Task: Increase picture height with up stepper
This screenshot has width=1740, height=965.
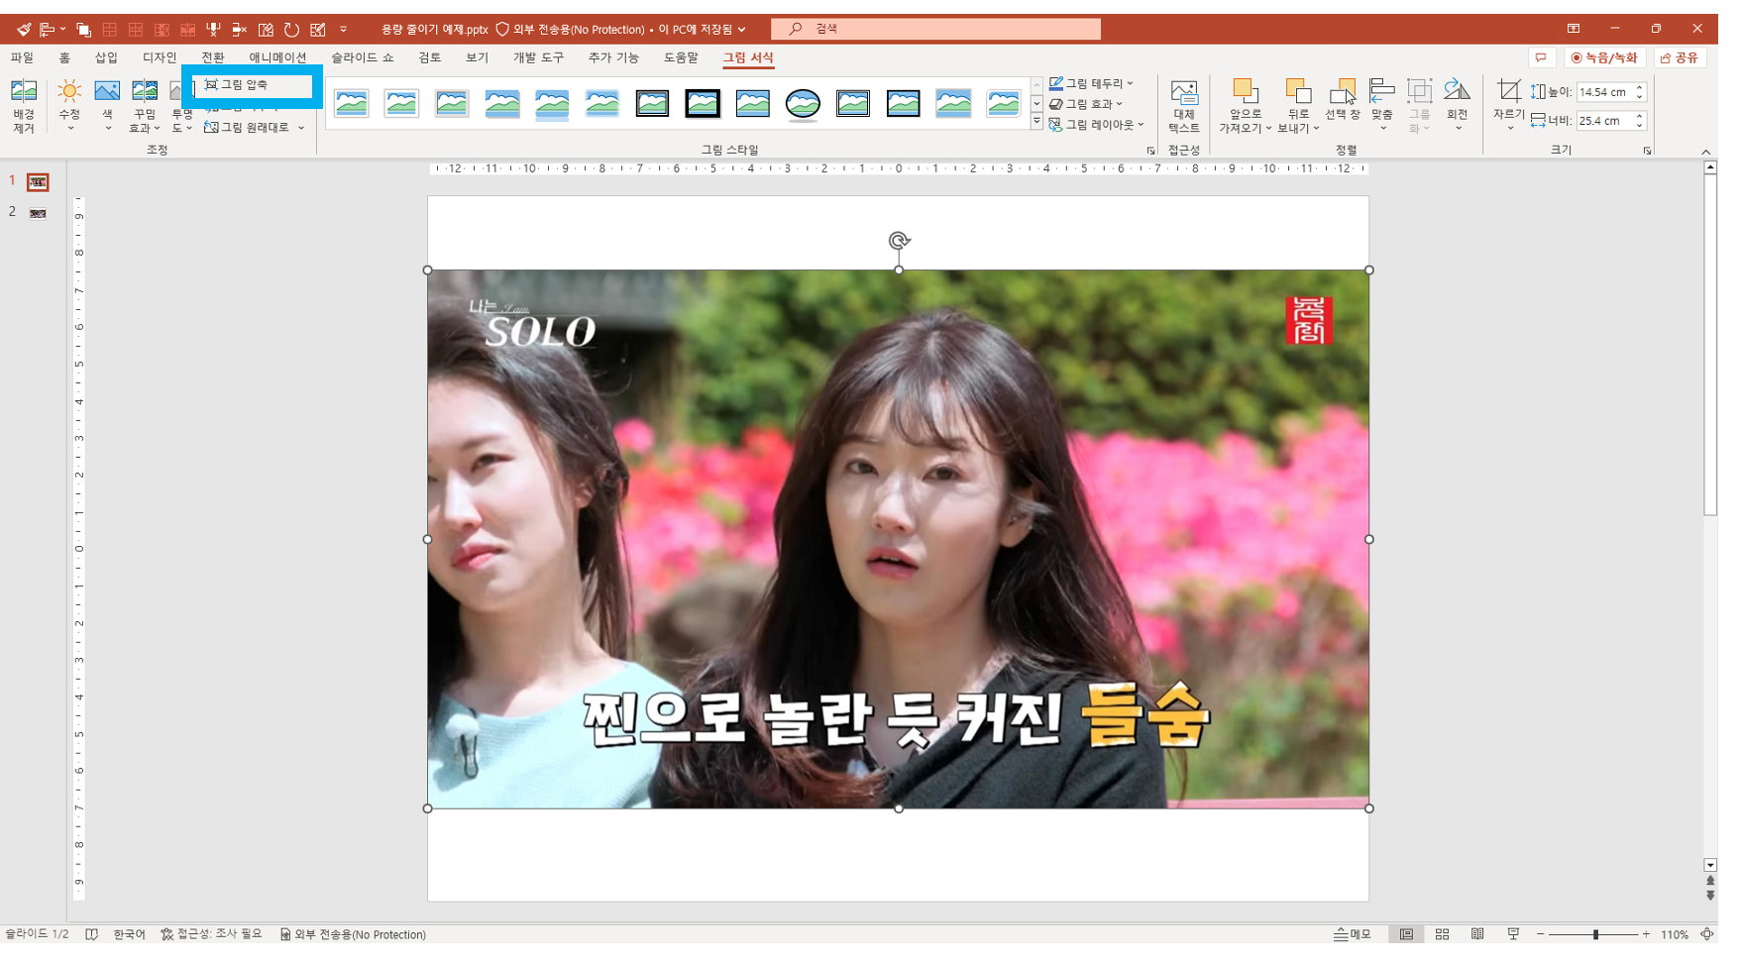Action: tap(1640, 87)
